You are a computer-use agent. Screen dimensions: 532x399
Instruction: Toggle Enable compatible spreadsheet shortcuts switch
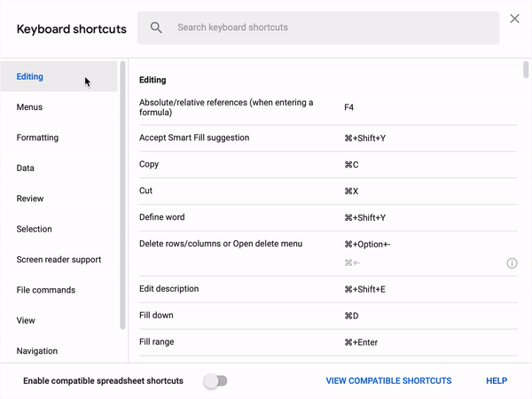(215, 380)
